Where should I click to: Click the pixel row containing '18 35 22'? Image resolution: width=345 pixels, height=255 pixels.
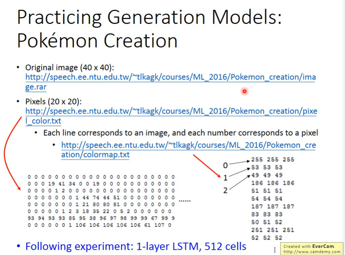click(x=100, y=211)
